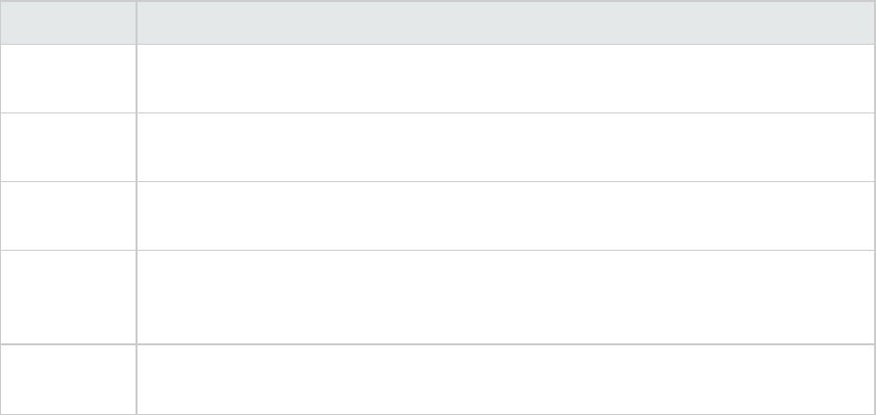
Task: Select first body row's left cell
Action: pyautogui.click(x=68, y=79)
